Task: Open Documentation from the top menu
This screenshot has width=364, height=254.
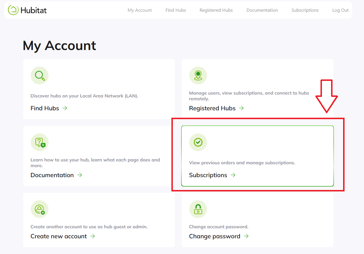Action: [262, 10]
